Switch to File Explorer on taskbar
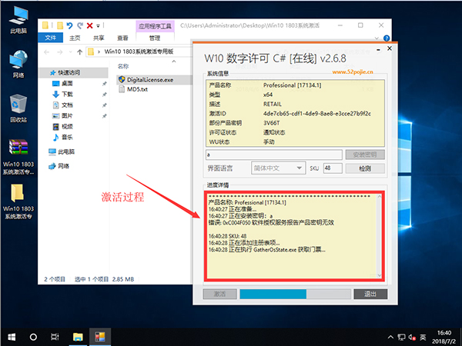 78,337
